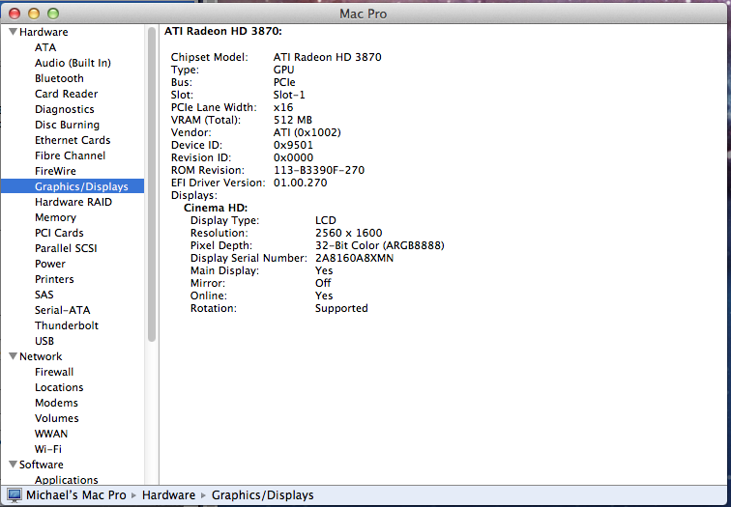Image resolution: width=731 pixels, height=507 pixels.
Task: Close the Mac Pro window
Action: [x=15, y=14]
